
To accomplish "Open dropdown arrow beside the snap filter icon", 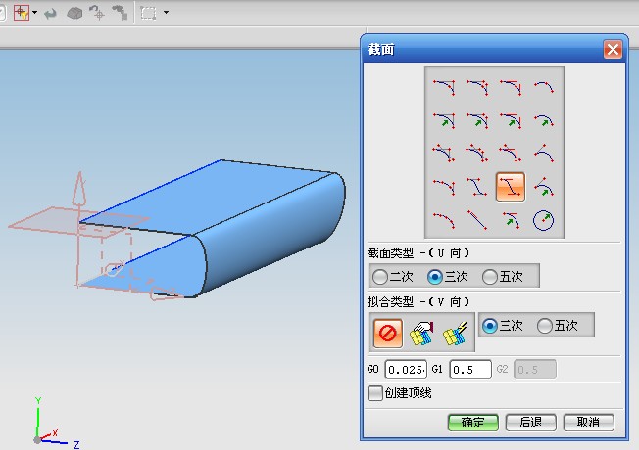I will tap(34, 12).
